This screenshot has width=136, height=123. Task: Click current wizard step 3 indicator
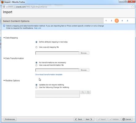pyautogui.click(x=117, y=21)
